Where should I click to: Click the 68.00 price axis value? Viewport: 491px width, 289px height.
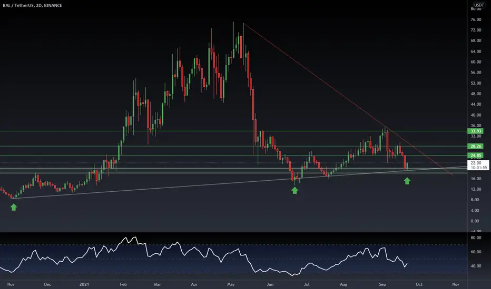click(476, 40)
